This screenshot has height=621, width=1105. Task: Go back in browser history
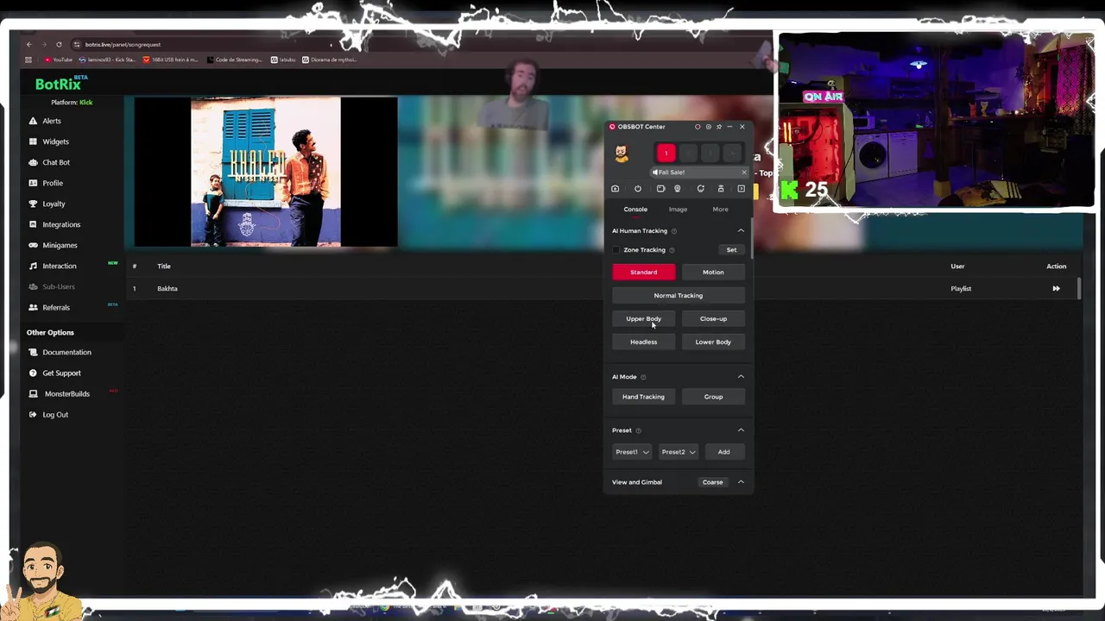[x=28, y=44]
